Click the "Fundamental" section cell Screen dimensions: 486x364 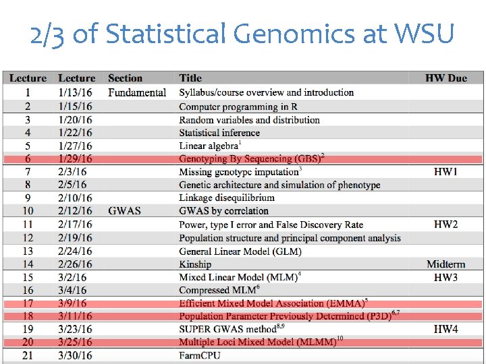(137, 92)
